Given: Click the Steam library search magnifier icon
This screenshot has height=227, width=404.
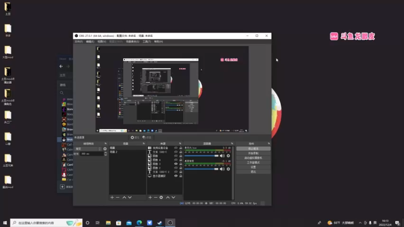Looking at the screenshot, I should [x=62, y=93].
